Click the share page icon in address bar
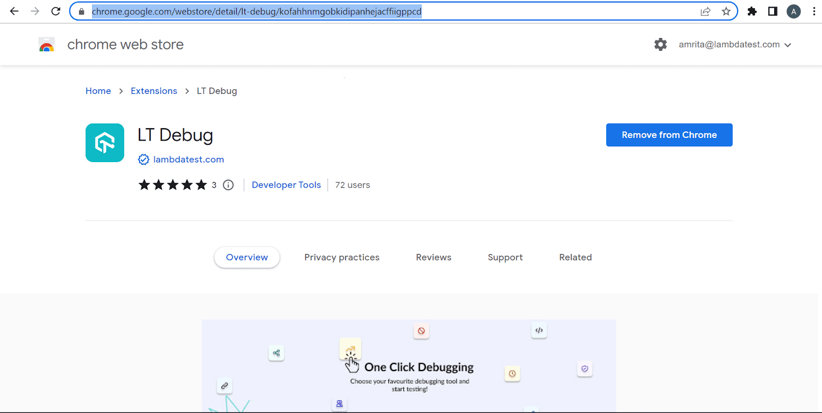The image size is (822, 413). tap(705, 11)
